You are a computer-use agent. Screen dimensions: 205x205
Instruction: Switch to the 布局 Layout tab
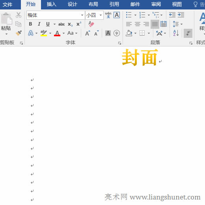pos(93,4)
